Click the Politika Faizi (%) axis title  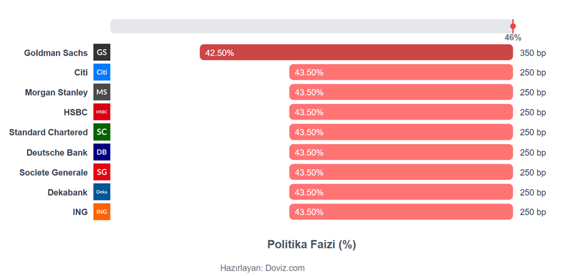(311, 244)
